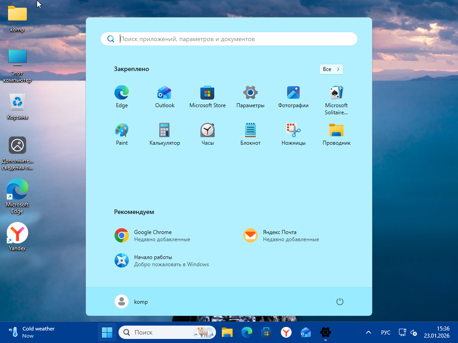Open recommended Google Chrome item
458x343 pixels.
click(152, 235)
